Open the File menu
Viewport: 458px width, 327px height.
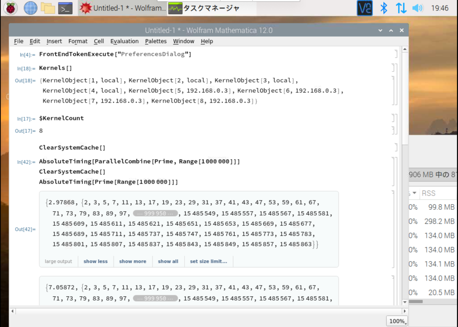click(18, 41)
